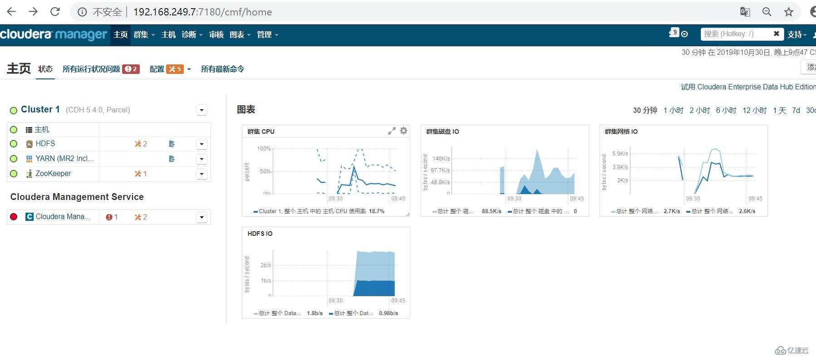Open 所有运行状况问题 tab
Image resolution: width=816 pixels, height=356 pixels.
point(101,69)
